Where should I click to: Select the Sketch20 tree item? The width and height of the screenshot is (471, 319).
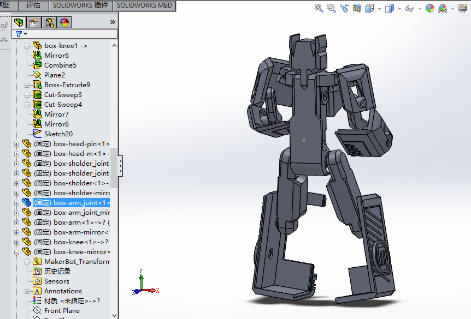tap(58, 134)
